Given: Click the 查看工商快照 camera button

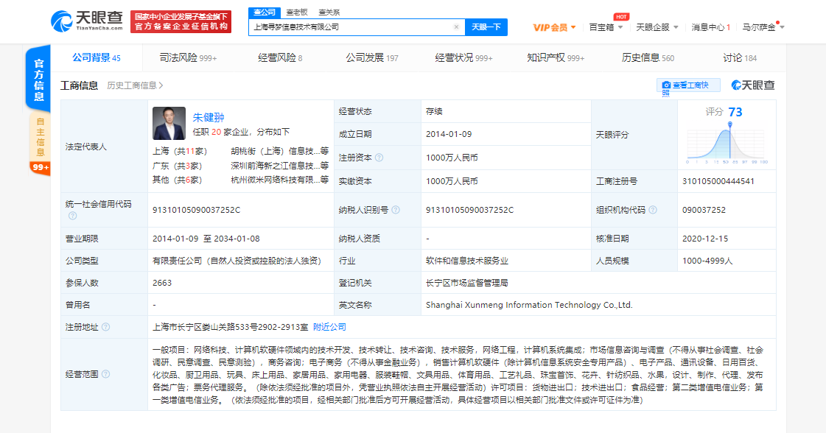Looking at the screenshot, I should [688, 86].
